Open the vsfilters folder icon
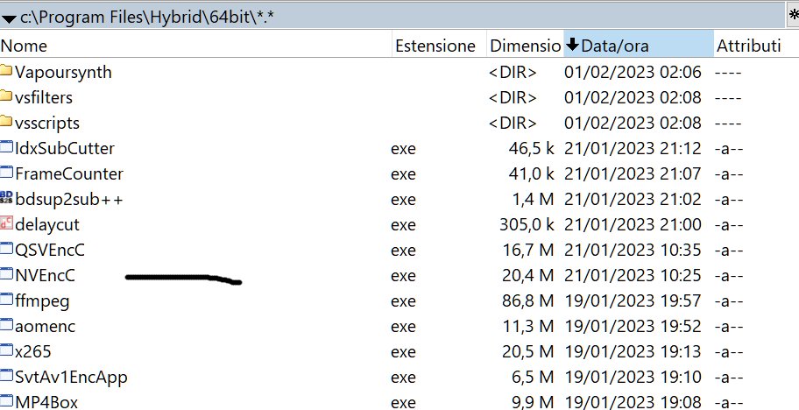 [x=6, y=96]
